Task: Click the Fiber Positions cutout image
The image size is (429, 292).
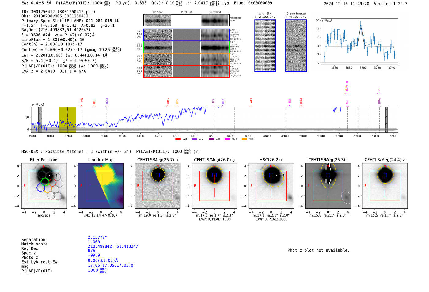Action: coord(44,186)
